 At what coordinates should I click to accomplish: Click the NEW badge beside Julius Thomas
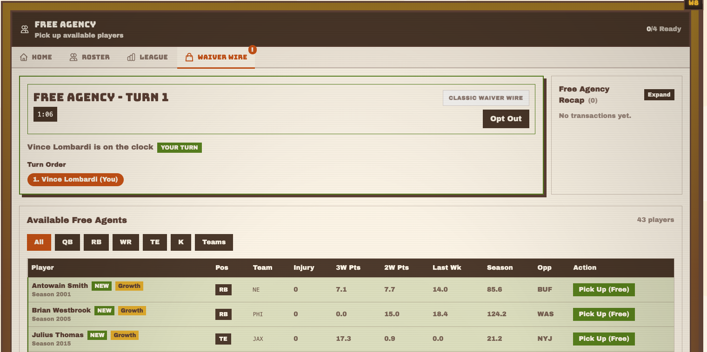pos(97,335)
